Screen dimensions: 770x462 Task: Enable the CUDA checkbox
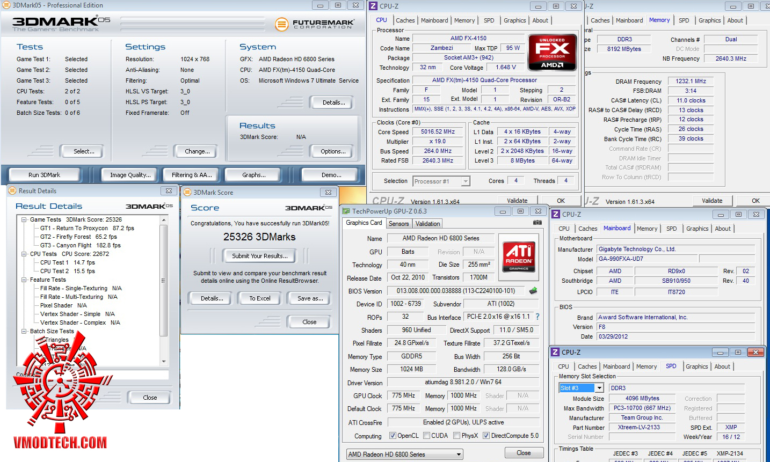pos(426,436)
